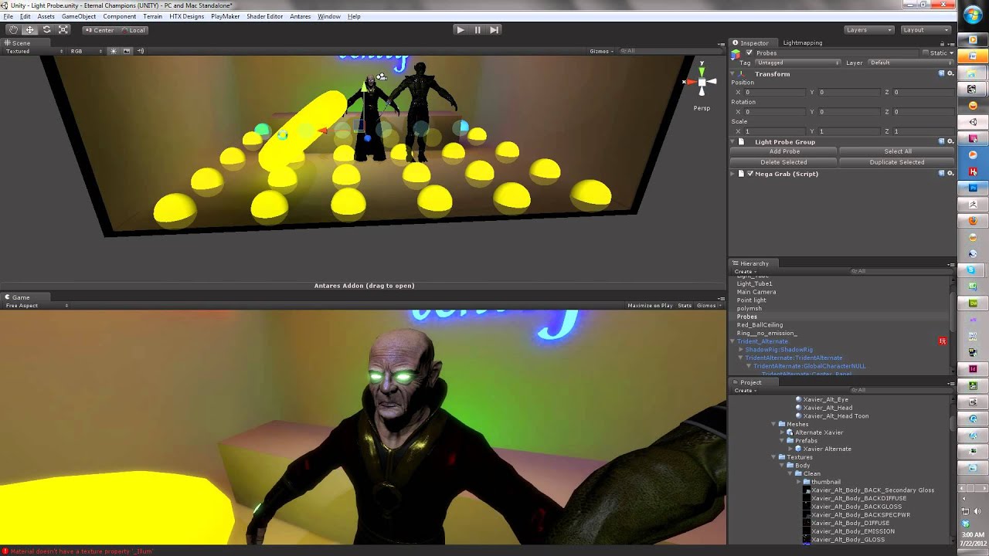The width and height of the screenshot is (989, 556).
Task: Click the Probes object cube icon
Action: pos(736,53)
